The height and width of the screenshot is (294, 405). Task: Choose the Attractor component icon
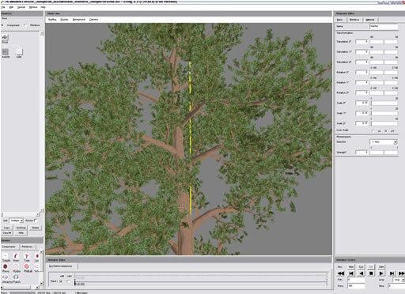(x=6, y=277)
